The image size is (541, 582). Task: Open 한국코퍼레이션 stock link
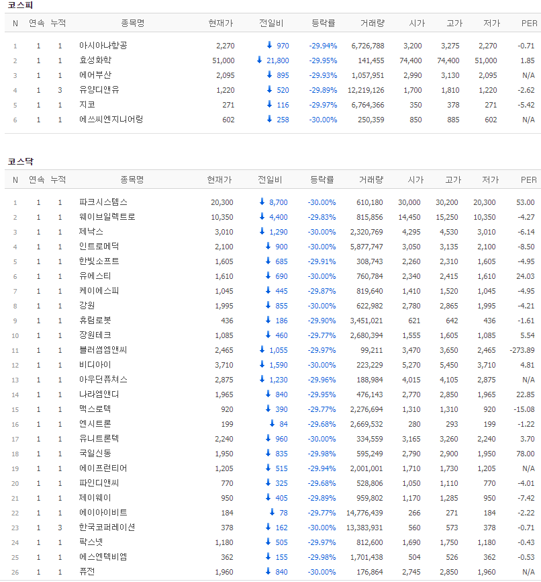pyautogui.click(x=107, y=528)
